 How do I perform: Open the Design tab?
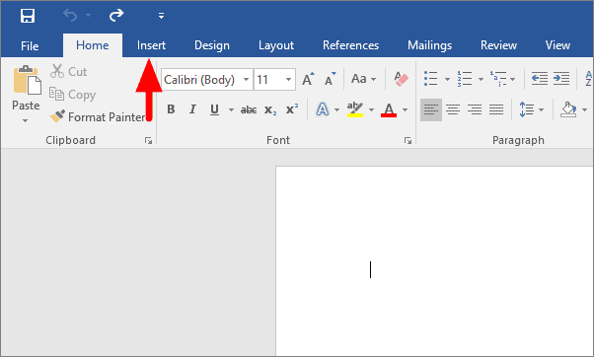212,45
